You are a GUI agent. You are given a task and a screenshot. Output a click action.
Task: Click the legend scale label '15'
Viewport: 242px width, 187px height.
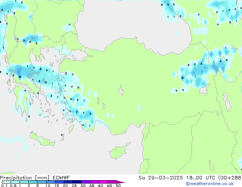point(56,185)
